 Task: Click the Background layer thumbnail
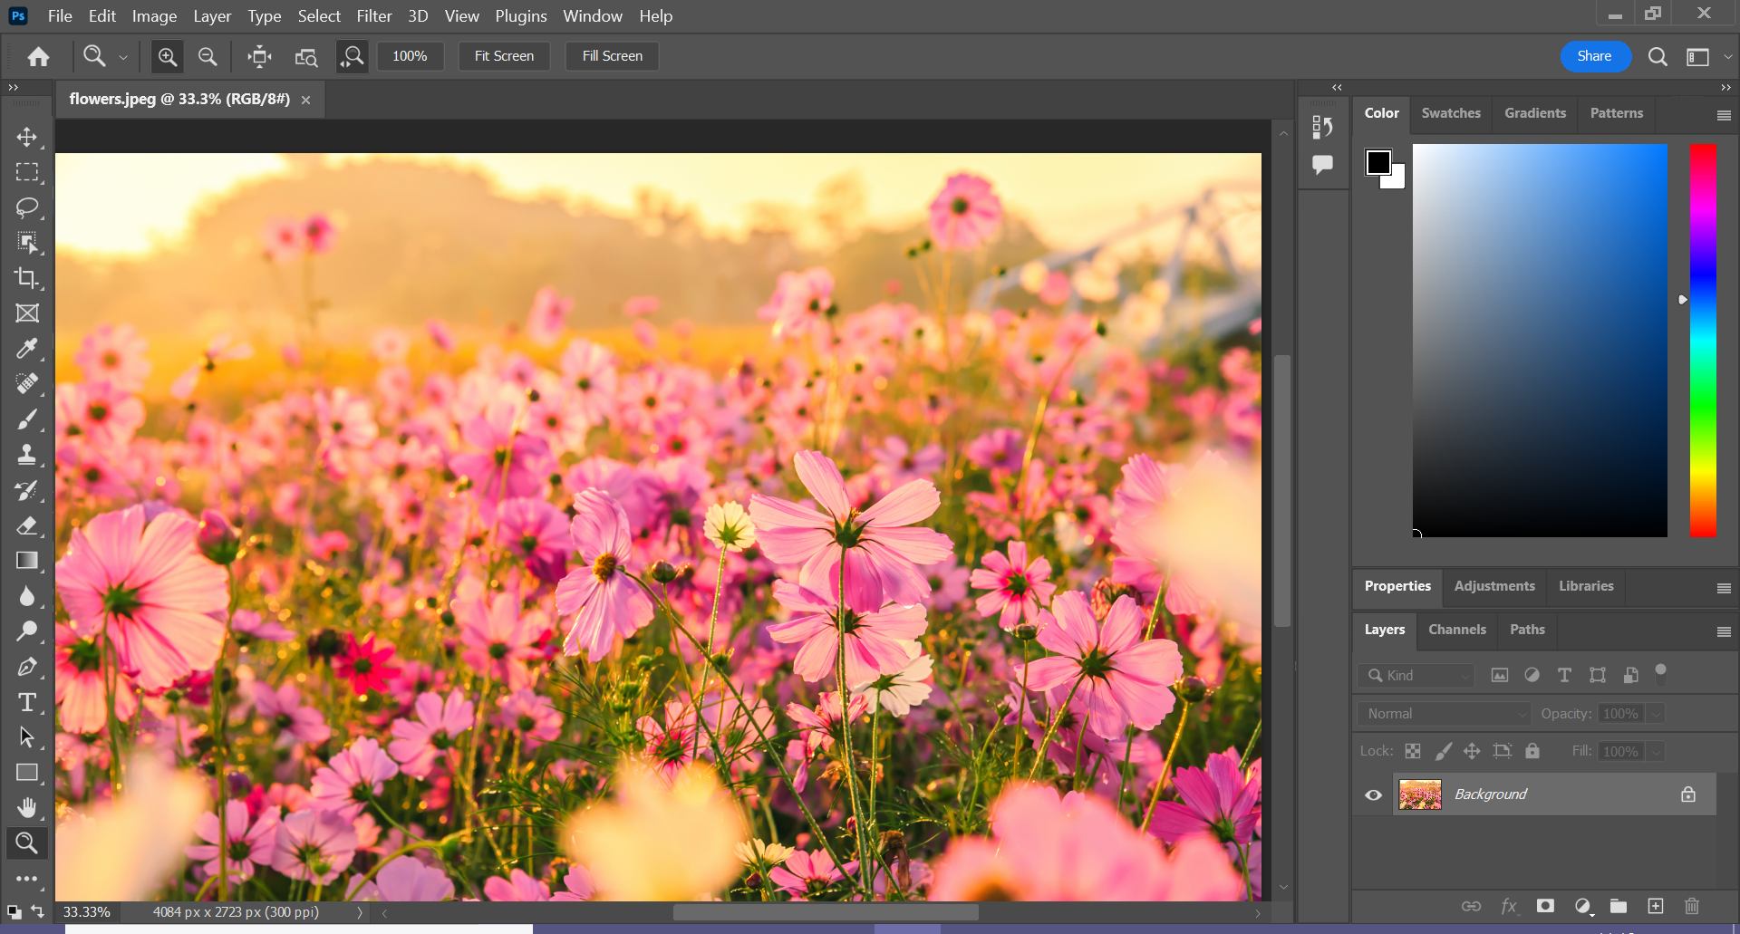point(1420,794)
